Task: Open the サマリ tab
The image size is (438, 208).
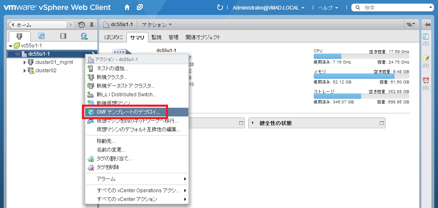Action: (x=137, y=37)
